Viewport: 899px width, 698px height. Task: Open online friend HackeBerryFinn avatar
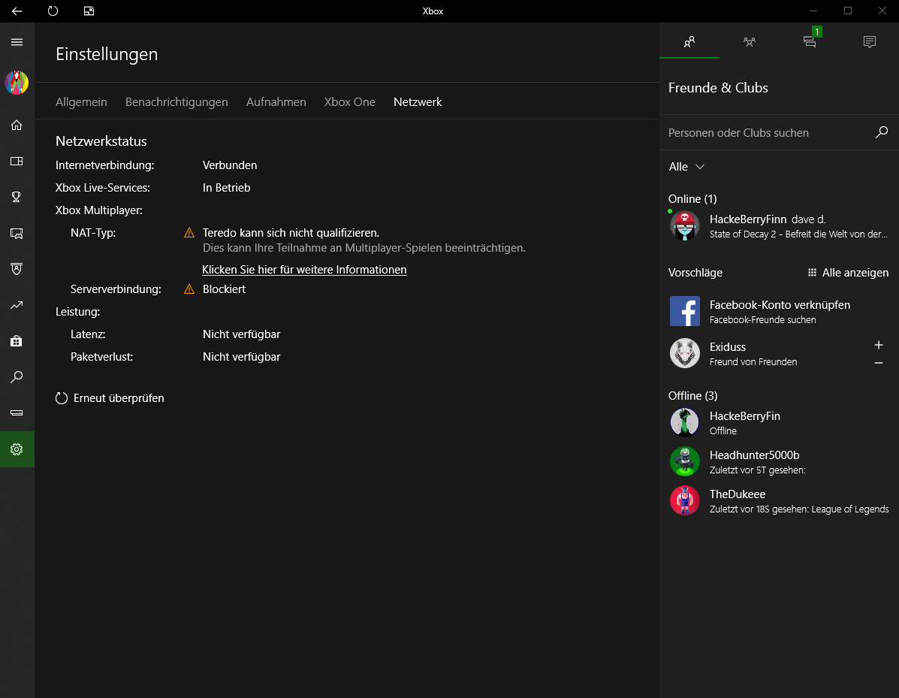coord(684,225)
